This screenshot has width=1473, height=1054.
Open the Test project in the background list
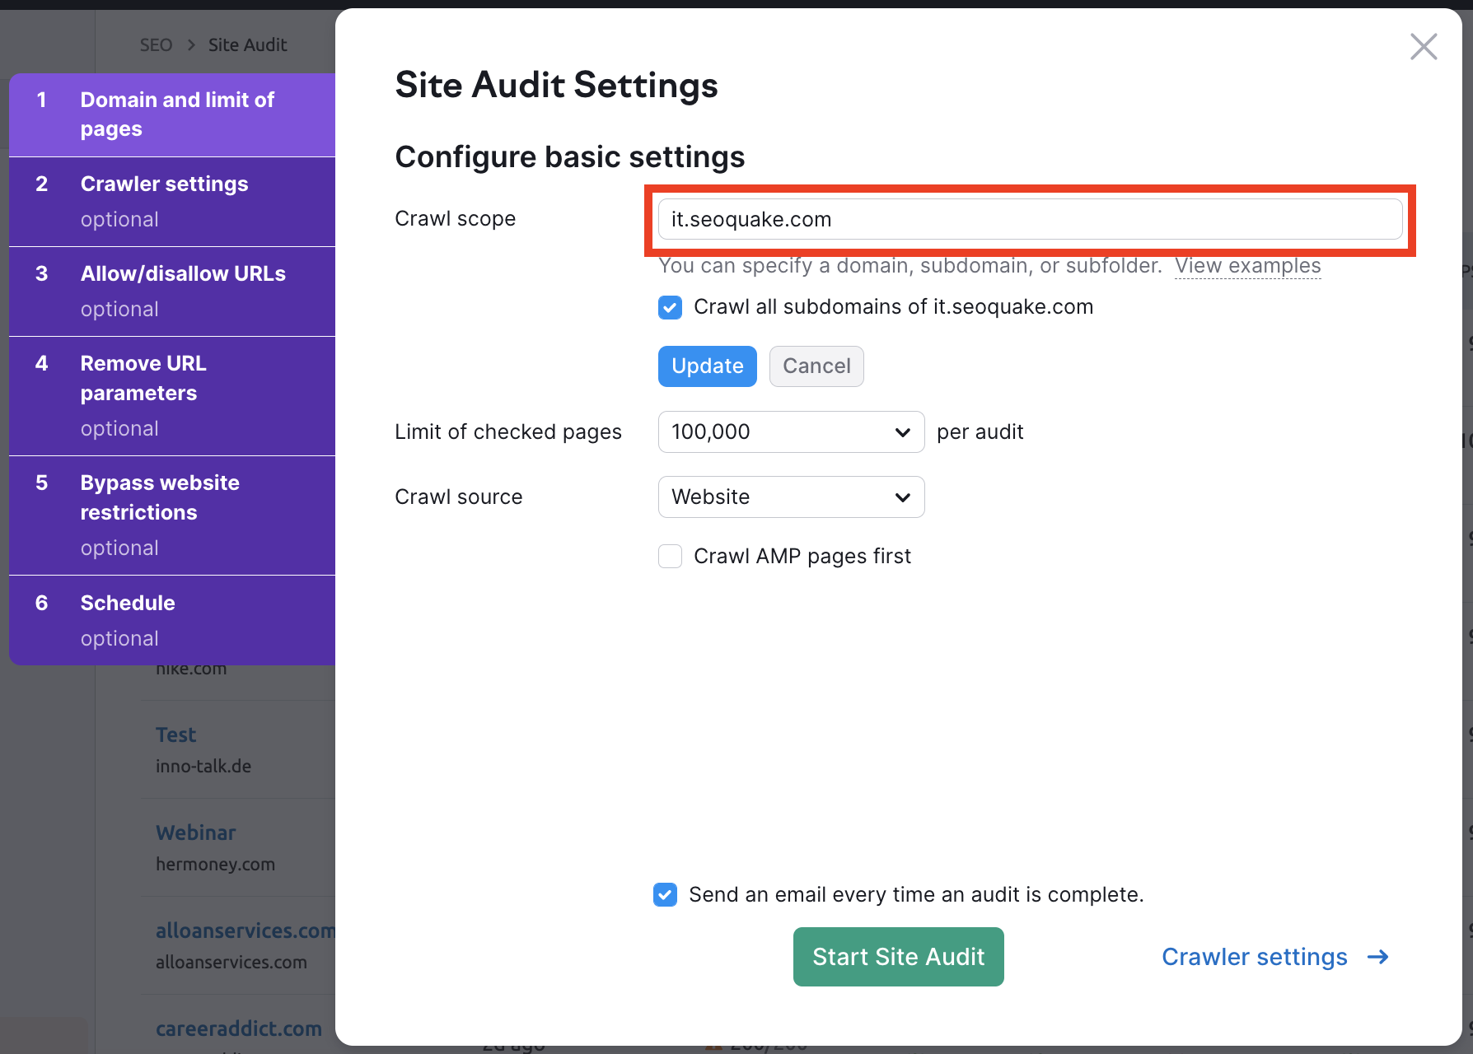[x=176, y=735]
